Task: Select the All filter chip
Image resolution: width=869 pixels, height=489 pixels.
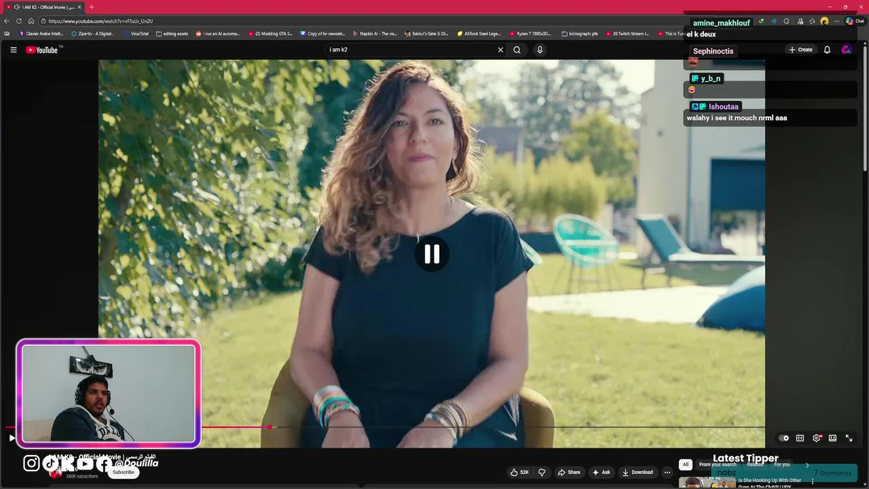Action: (686, 465)
